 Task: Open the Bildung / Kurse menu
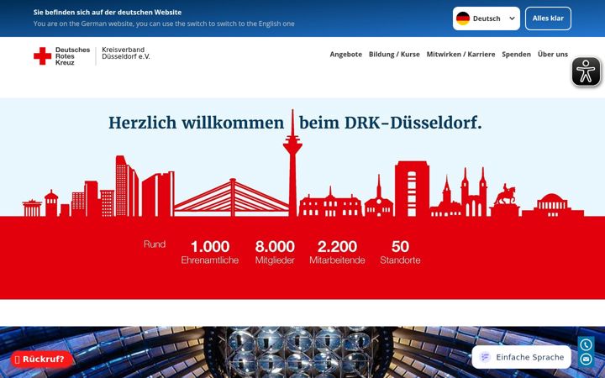pos(394,55)
